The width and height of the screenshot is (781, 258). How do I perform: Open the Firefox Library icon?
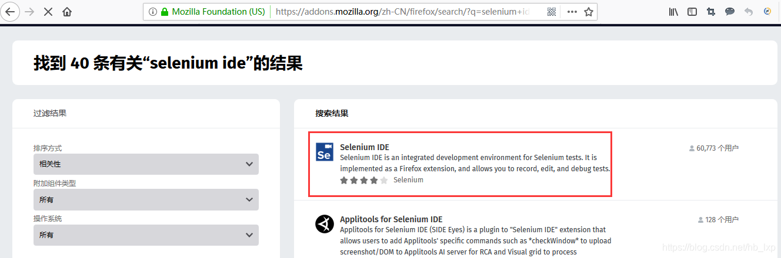coord(674,12)
